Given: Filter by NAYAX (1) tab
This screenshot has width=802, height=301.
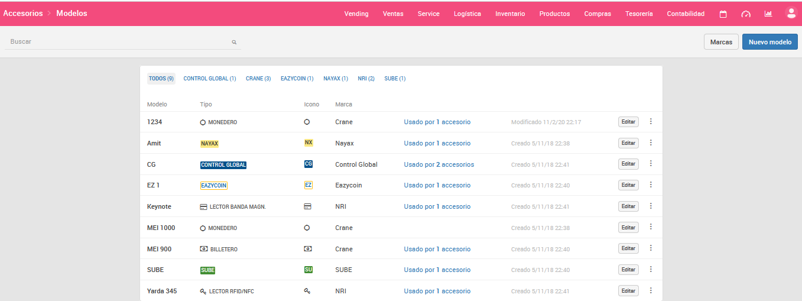Looking at the screenshot, I should coord(336,78).
